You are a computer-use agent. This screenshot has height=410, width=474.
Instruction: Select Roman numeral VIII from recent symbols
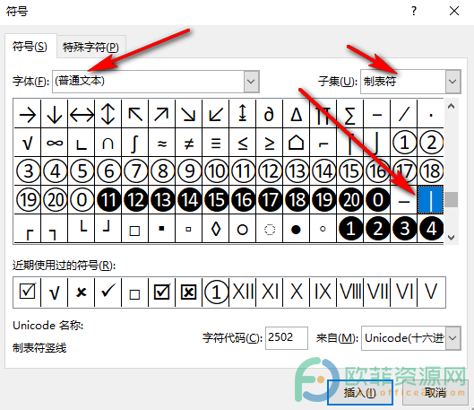[x=350, y=292]
